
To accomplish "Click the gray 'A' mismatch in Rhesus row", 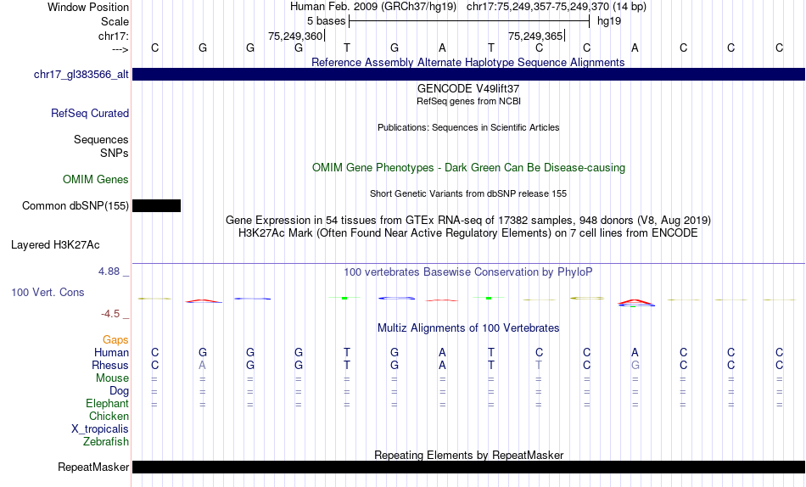I will (x=203, y=365).
